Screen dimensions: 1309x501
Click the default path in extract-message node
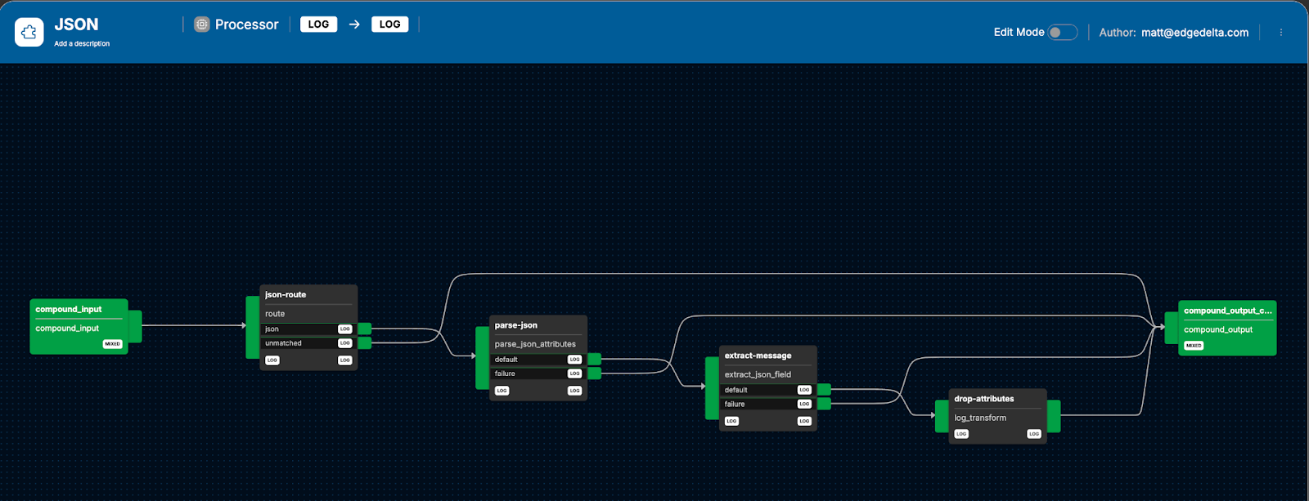click(x=736, y=390)
